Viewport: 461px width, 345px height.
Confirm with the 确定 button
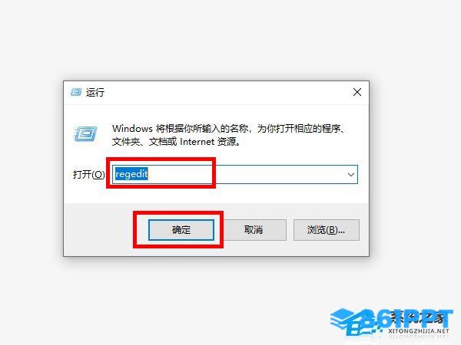181,230
